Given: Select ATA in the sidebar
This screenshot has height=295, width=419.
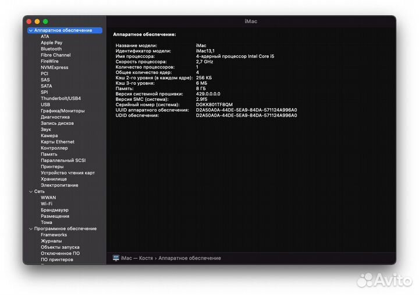Looking at the screenshot, I should point(45,36).
